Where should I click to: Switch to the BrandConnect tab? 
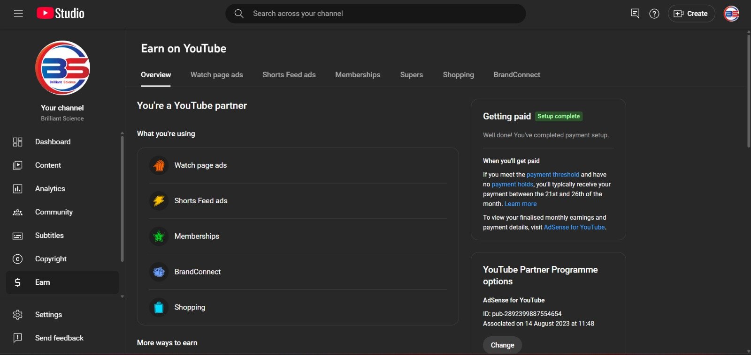(517, 75)
